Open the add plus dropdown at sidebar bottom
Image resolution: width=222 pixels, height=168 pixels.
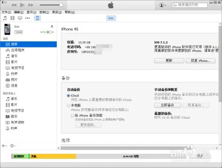(x=4, y=146)
